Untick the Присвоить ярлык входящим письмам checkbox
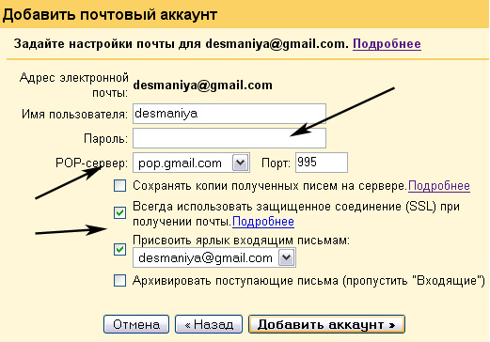This screenshot has width=490, height=342. pyautogui.click(x=119, y=250)
